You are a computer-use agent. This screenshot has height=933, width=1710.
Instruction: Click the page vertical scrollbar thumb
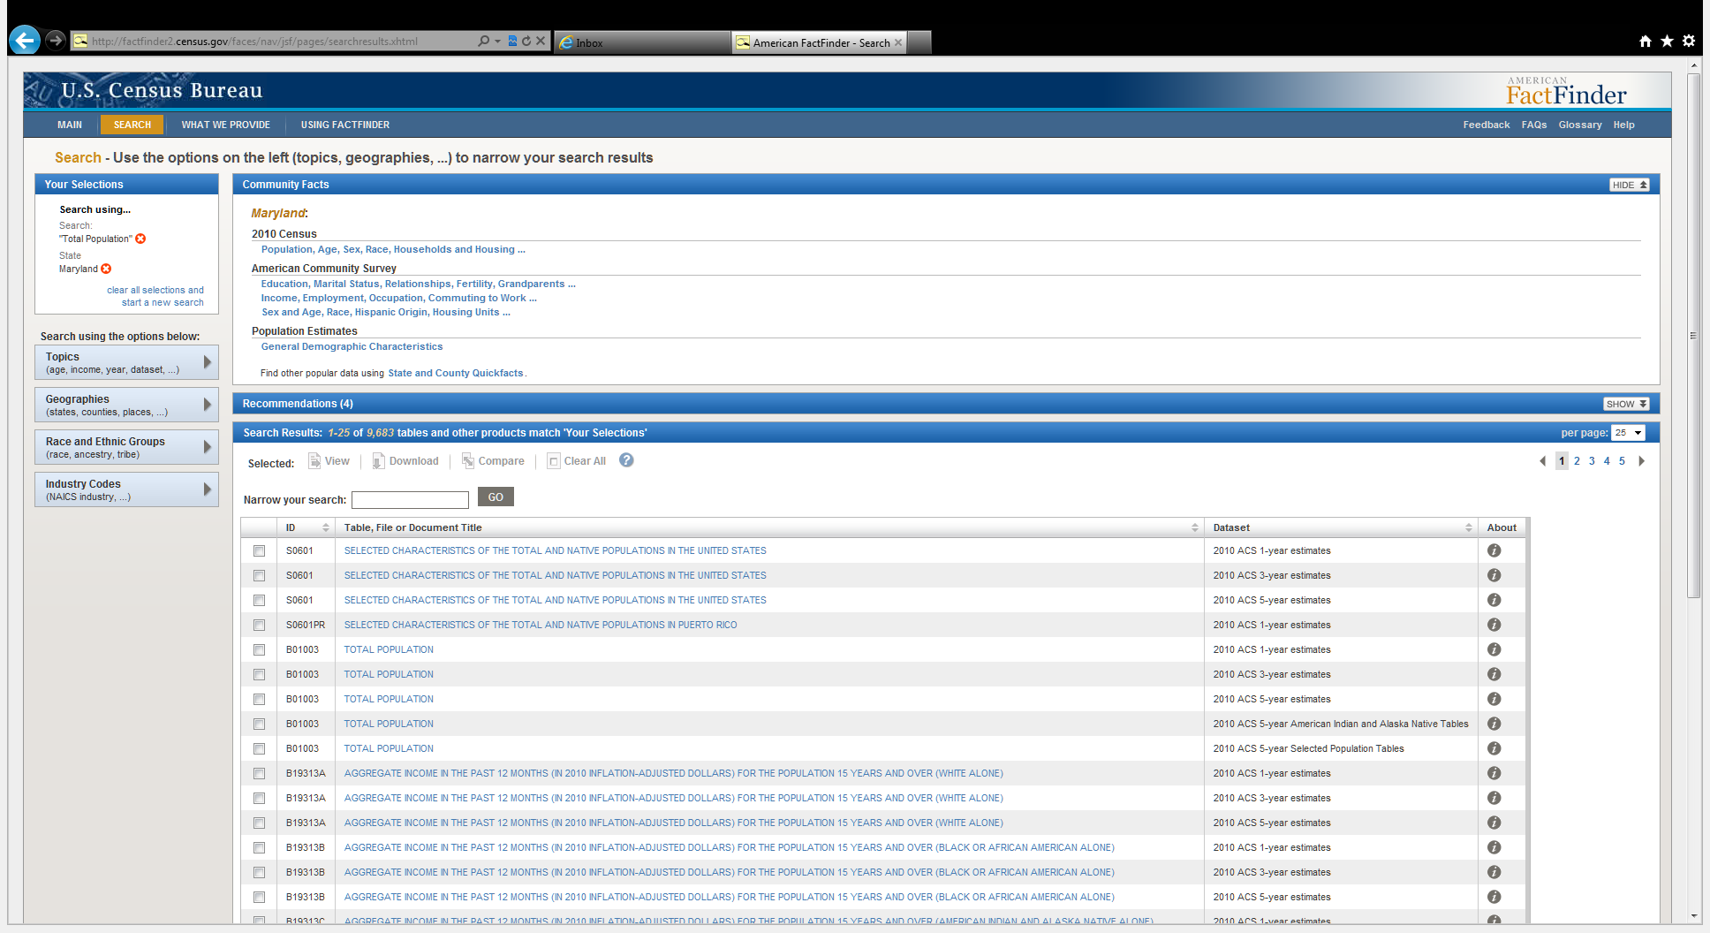(1694, 336)
